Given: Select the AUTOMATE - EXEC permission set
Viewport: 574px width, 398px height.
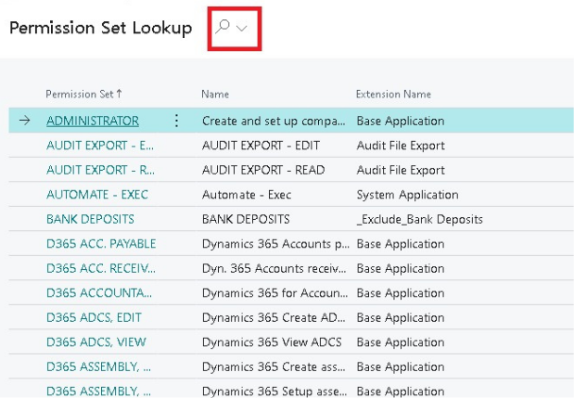Looking at the screenshot, I should click(97, 195).
